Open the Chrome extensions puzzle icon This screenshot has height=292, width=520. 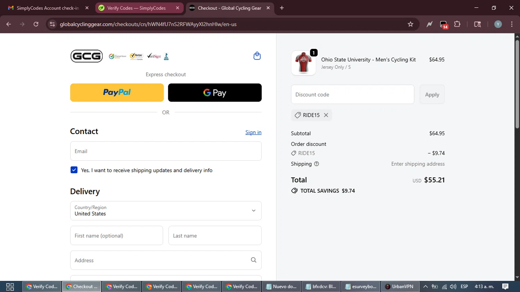(457, 24)
